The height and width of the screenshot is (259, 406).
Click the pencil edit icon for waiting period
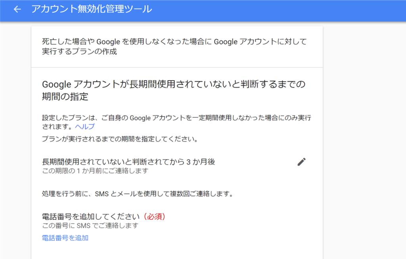click(301, 162)
